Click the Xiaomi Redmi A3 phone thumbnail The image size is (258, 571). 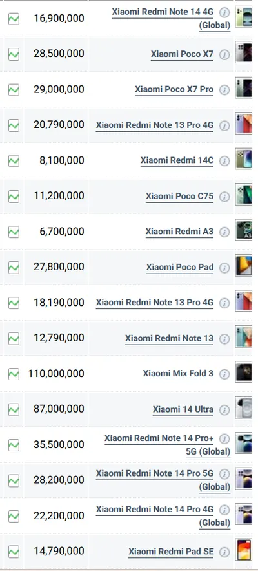243,230
